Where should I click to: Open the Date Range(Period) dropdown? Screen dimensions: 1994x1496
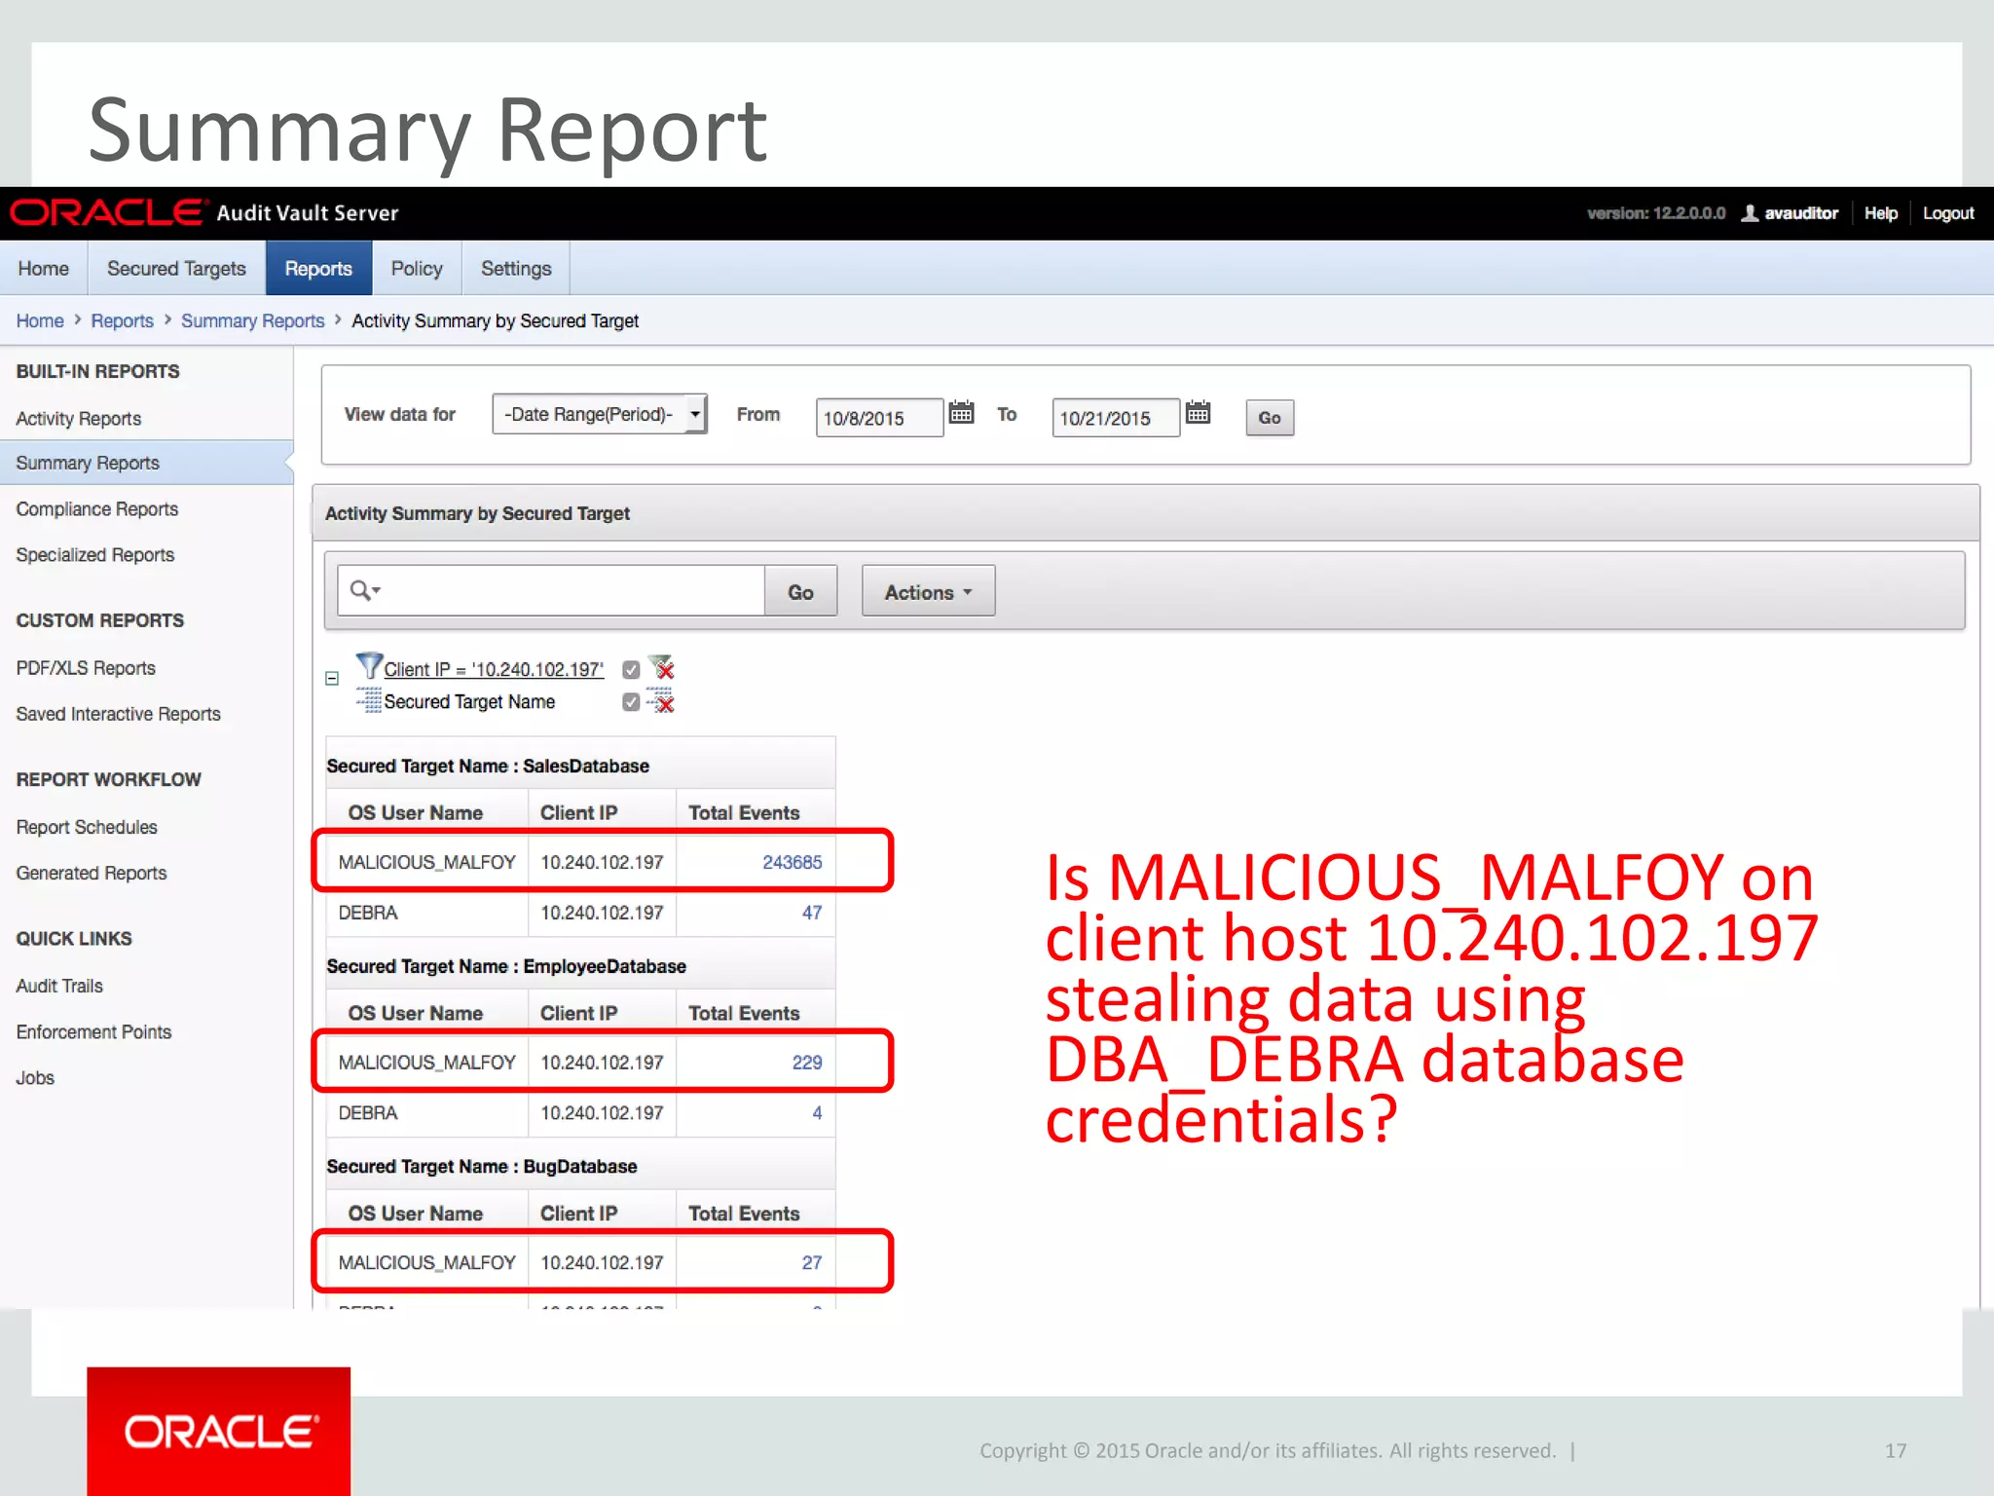coord(600,414)
